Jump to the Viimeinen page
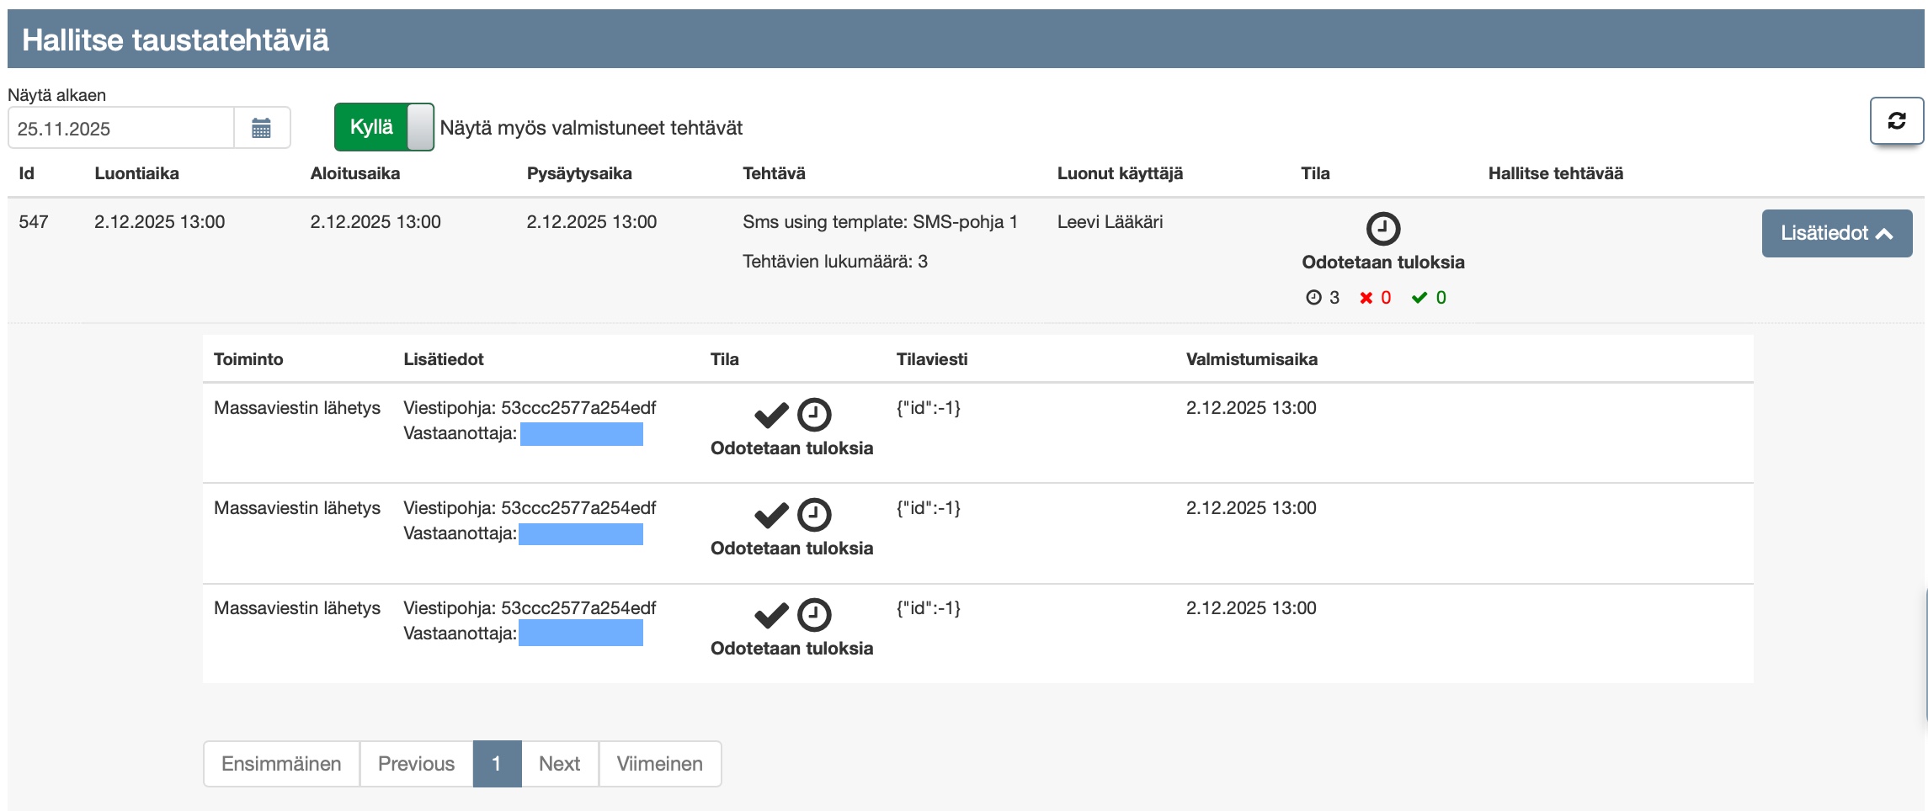 coord(659,764)
